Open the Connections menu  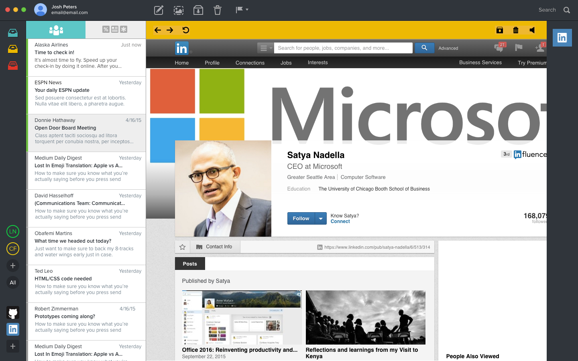click(250, 63)
